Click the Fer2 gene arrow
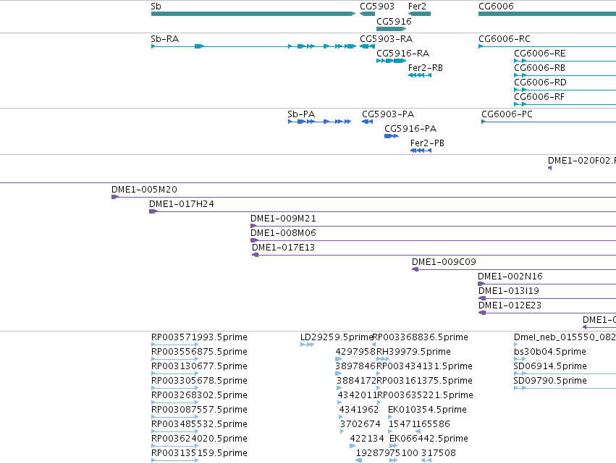Screen dimensions: 616x464 click(419, 14)
